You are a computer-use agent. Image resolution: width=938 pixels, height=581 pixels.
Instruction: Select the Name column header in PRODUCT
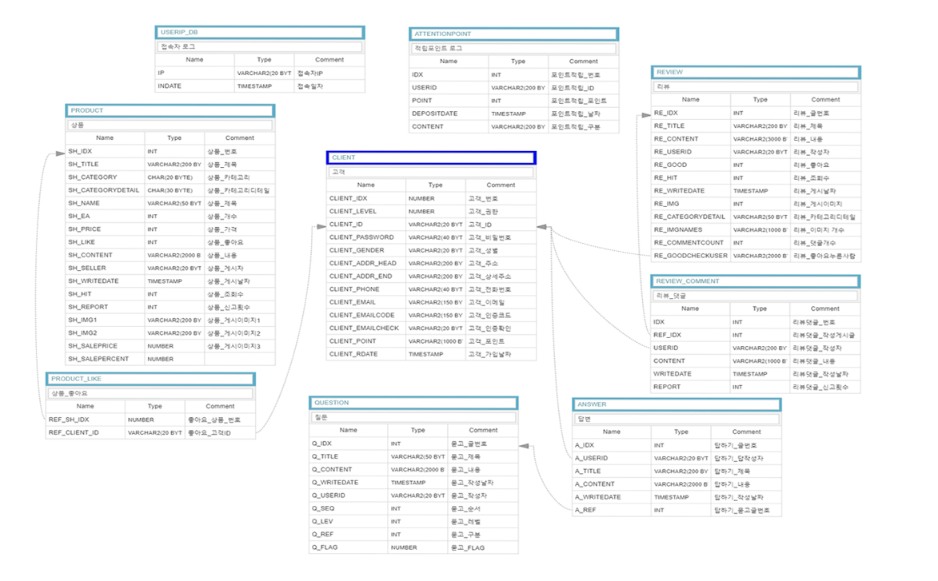click(104, 137)
